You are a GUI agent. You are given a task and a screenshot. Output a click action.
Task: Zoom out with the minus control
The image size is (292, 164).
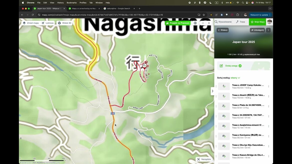(x=202, y=23)
